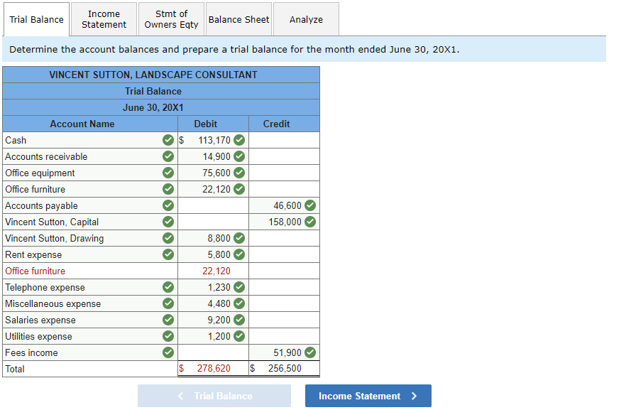This screenshot has height=410, width=631.
Task: Switch to the Balance Sheet tab
Action: point(238,19)
